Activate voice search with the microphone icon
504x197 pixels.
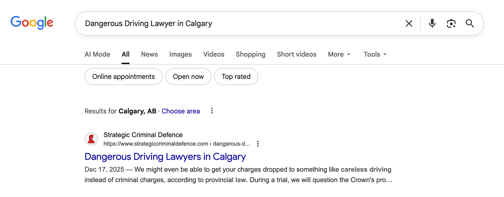432,23
